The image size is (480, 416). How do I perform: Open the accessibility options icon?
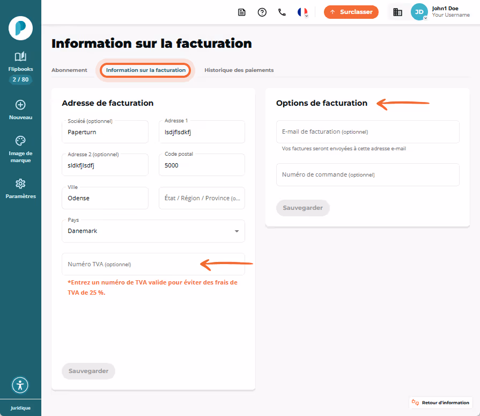[x=20, y=385]
